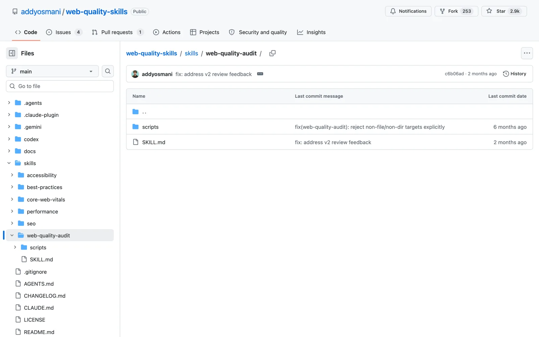Collapse the file tree side panel icon
Image resolution: width=539 pixels, height=337 pixels.
(x=12, y=53)
